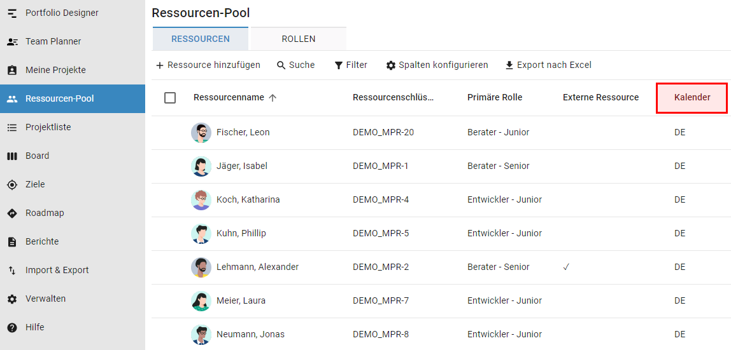Select the RESSOURCEN tab

coord(201,39)
